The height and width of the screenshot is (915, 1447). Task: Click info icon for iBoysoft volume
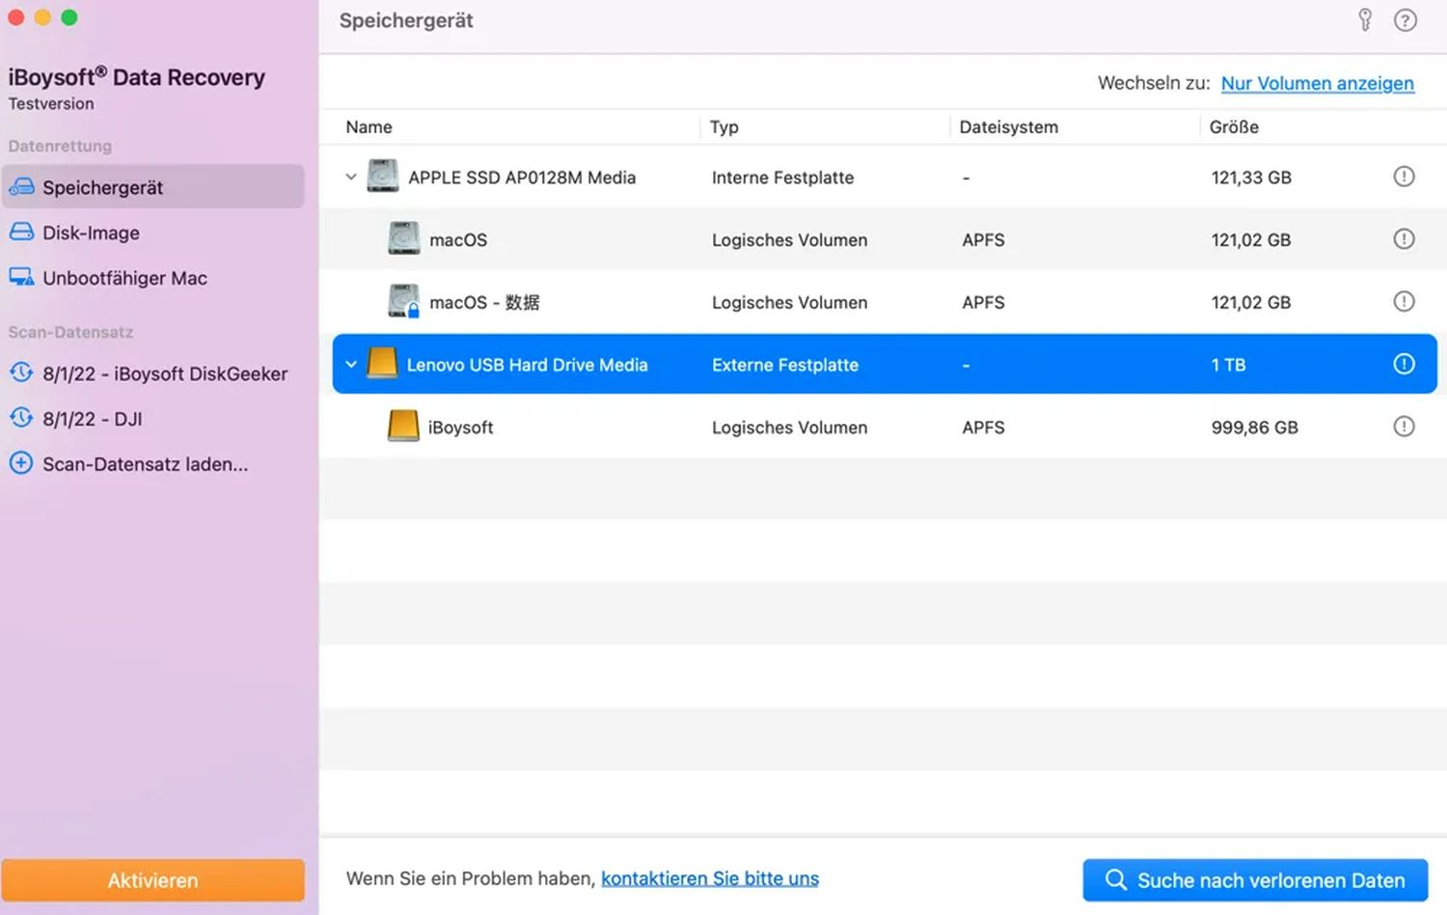pos(1404,427)
